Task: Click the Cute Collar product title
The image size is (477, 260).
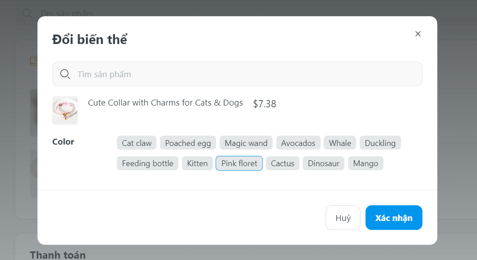Action: (165, 103)
